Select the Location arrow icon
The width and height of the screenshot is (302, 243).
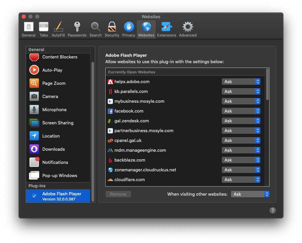click(x=34, y=136)
